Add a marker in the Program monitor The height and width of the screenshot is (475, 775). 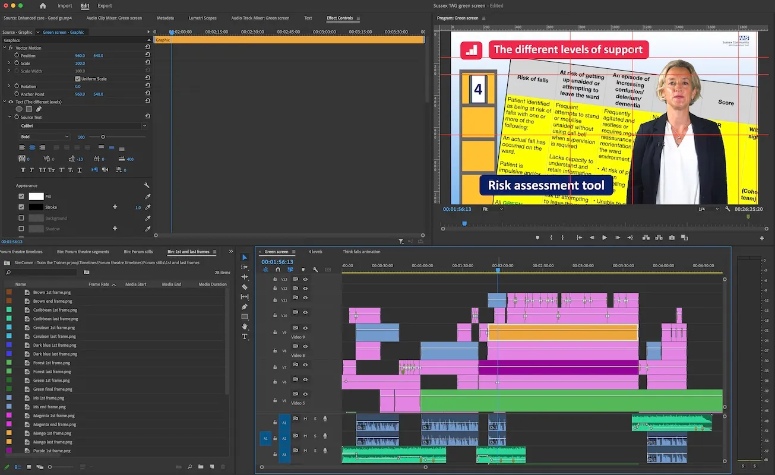[537, 237]
